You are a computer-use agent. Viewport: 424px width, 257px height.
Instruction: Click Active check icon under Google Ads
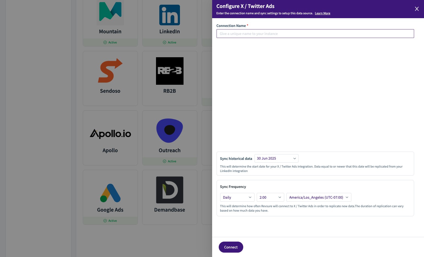[105, 221]
